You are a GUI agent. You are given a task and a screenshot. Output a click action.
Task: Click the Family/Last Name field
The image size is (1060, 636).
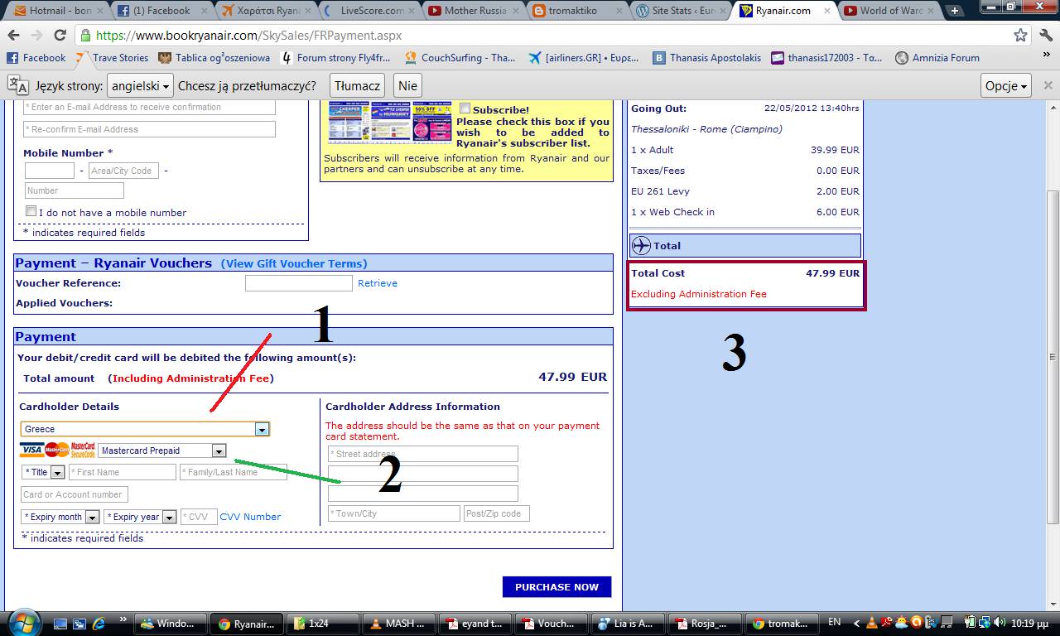[234, 472]
